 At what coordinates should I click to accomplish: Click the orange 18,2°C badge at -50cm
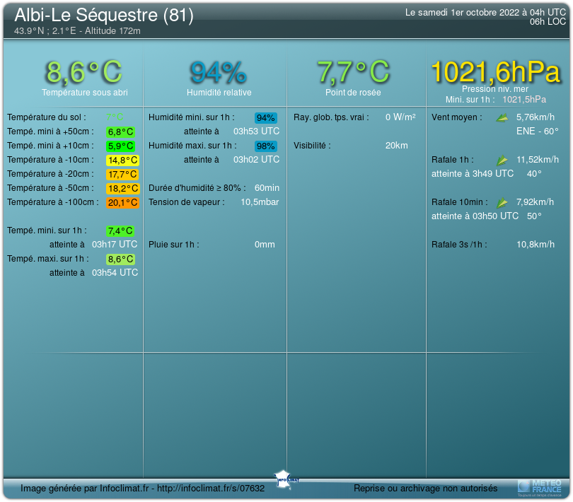click(122, 188)
